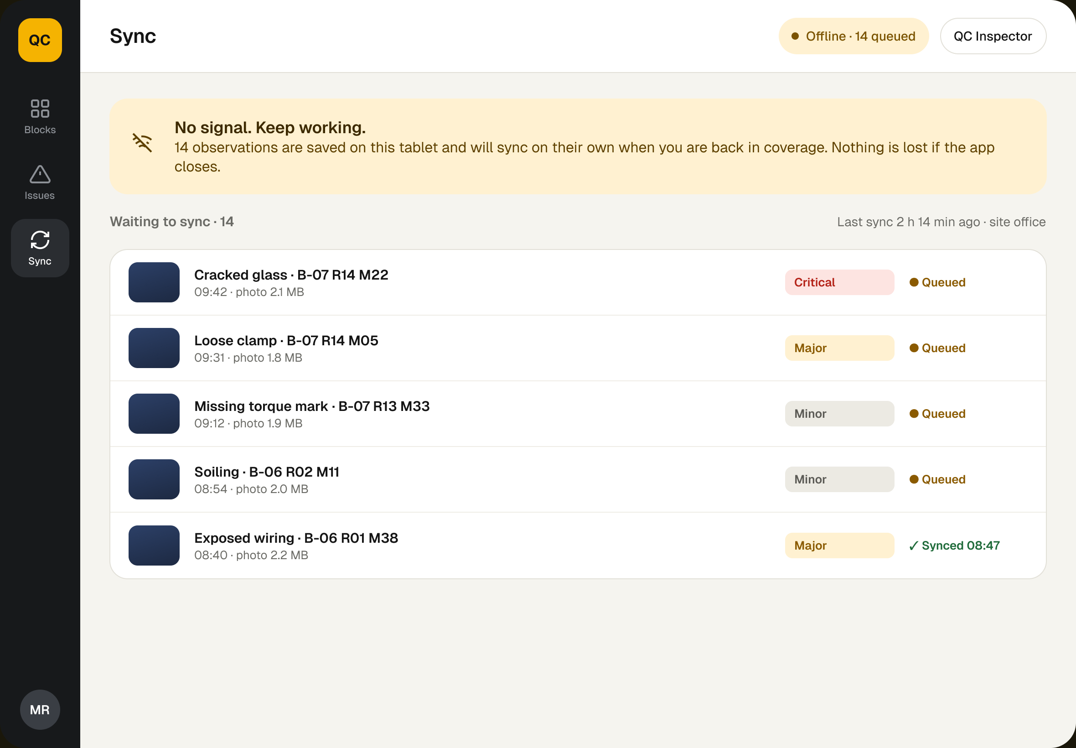Select Missing torque mark · B-07 R13 M33 title
1076x748 pixels.
[312, 406]
